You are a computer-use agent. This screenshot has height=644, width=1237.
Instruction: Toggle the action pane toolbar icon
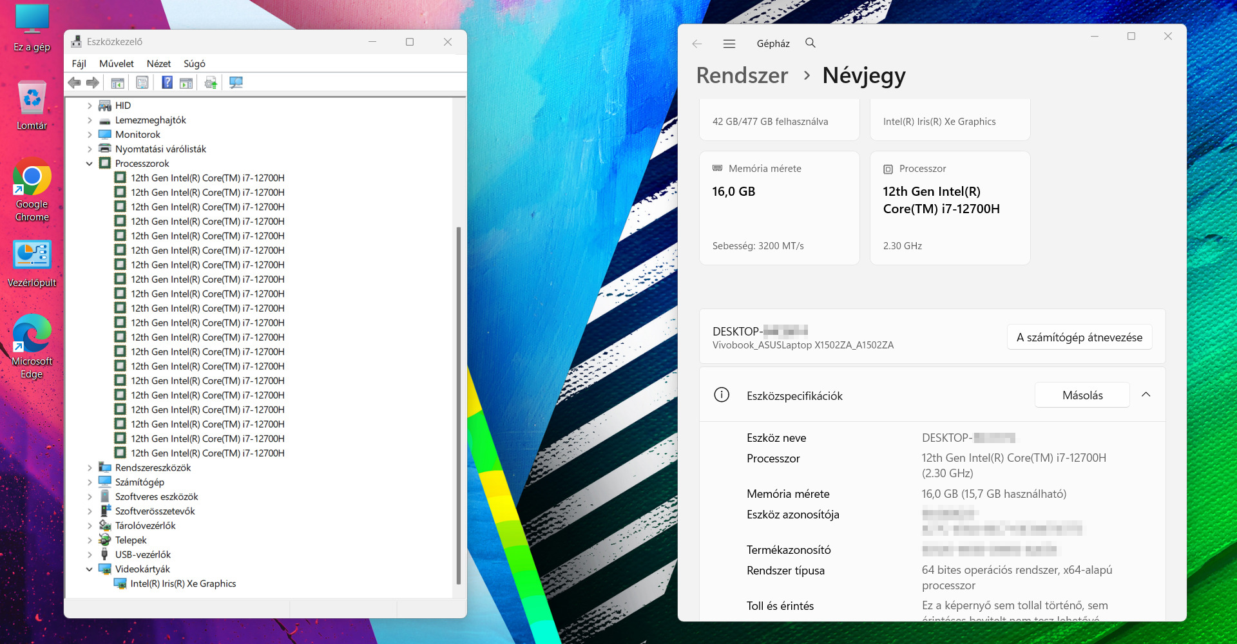point(186,82)
